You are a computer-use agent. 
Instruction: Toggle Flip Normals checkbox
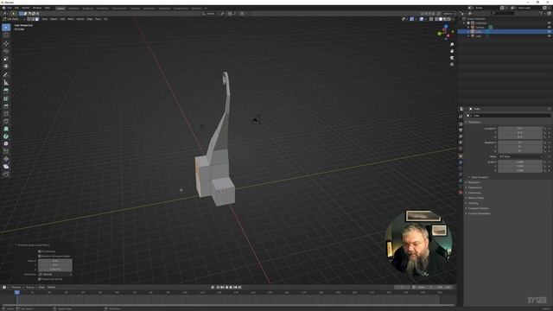(40, 251)
